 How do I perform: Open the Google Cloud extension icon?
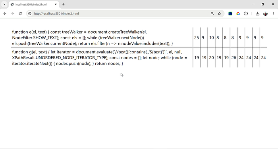tap(238, 13)
